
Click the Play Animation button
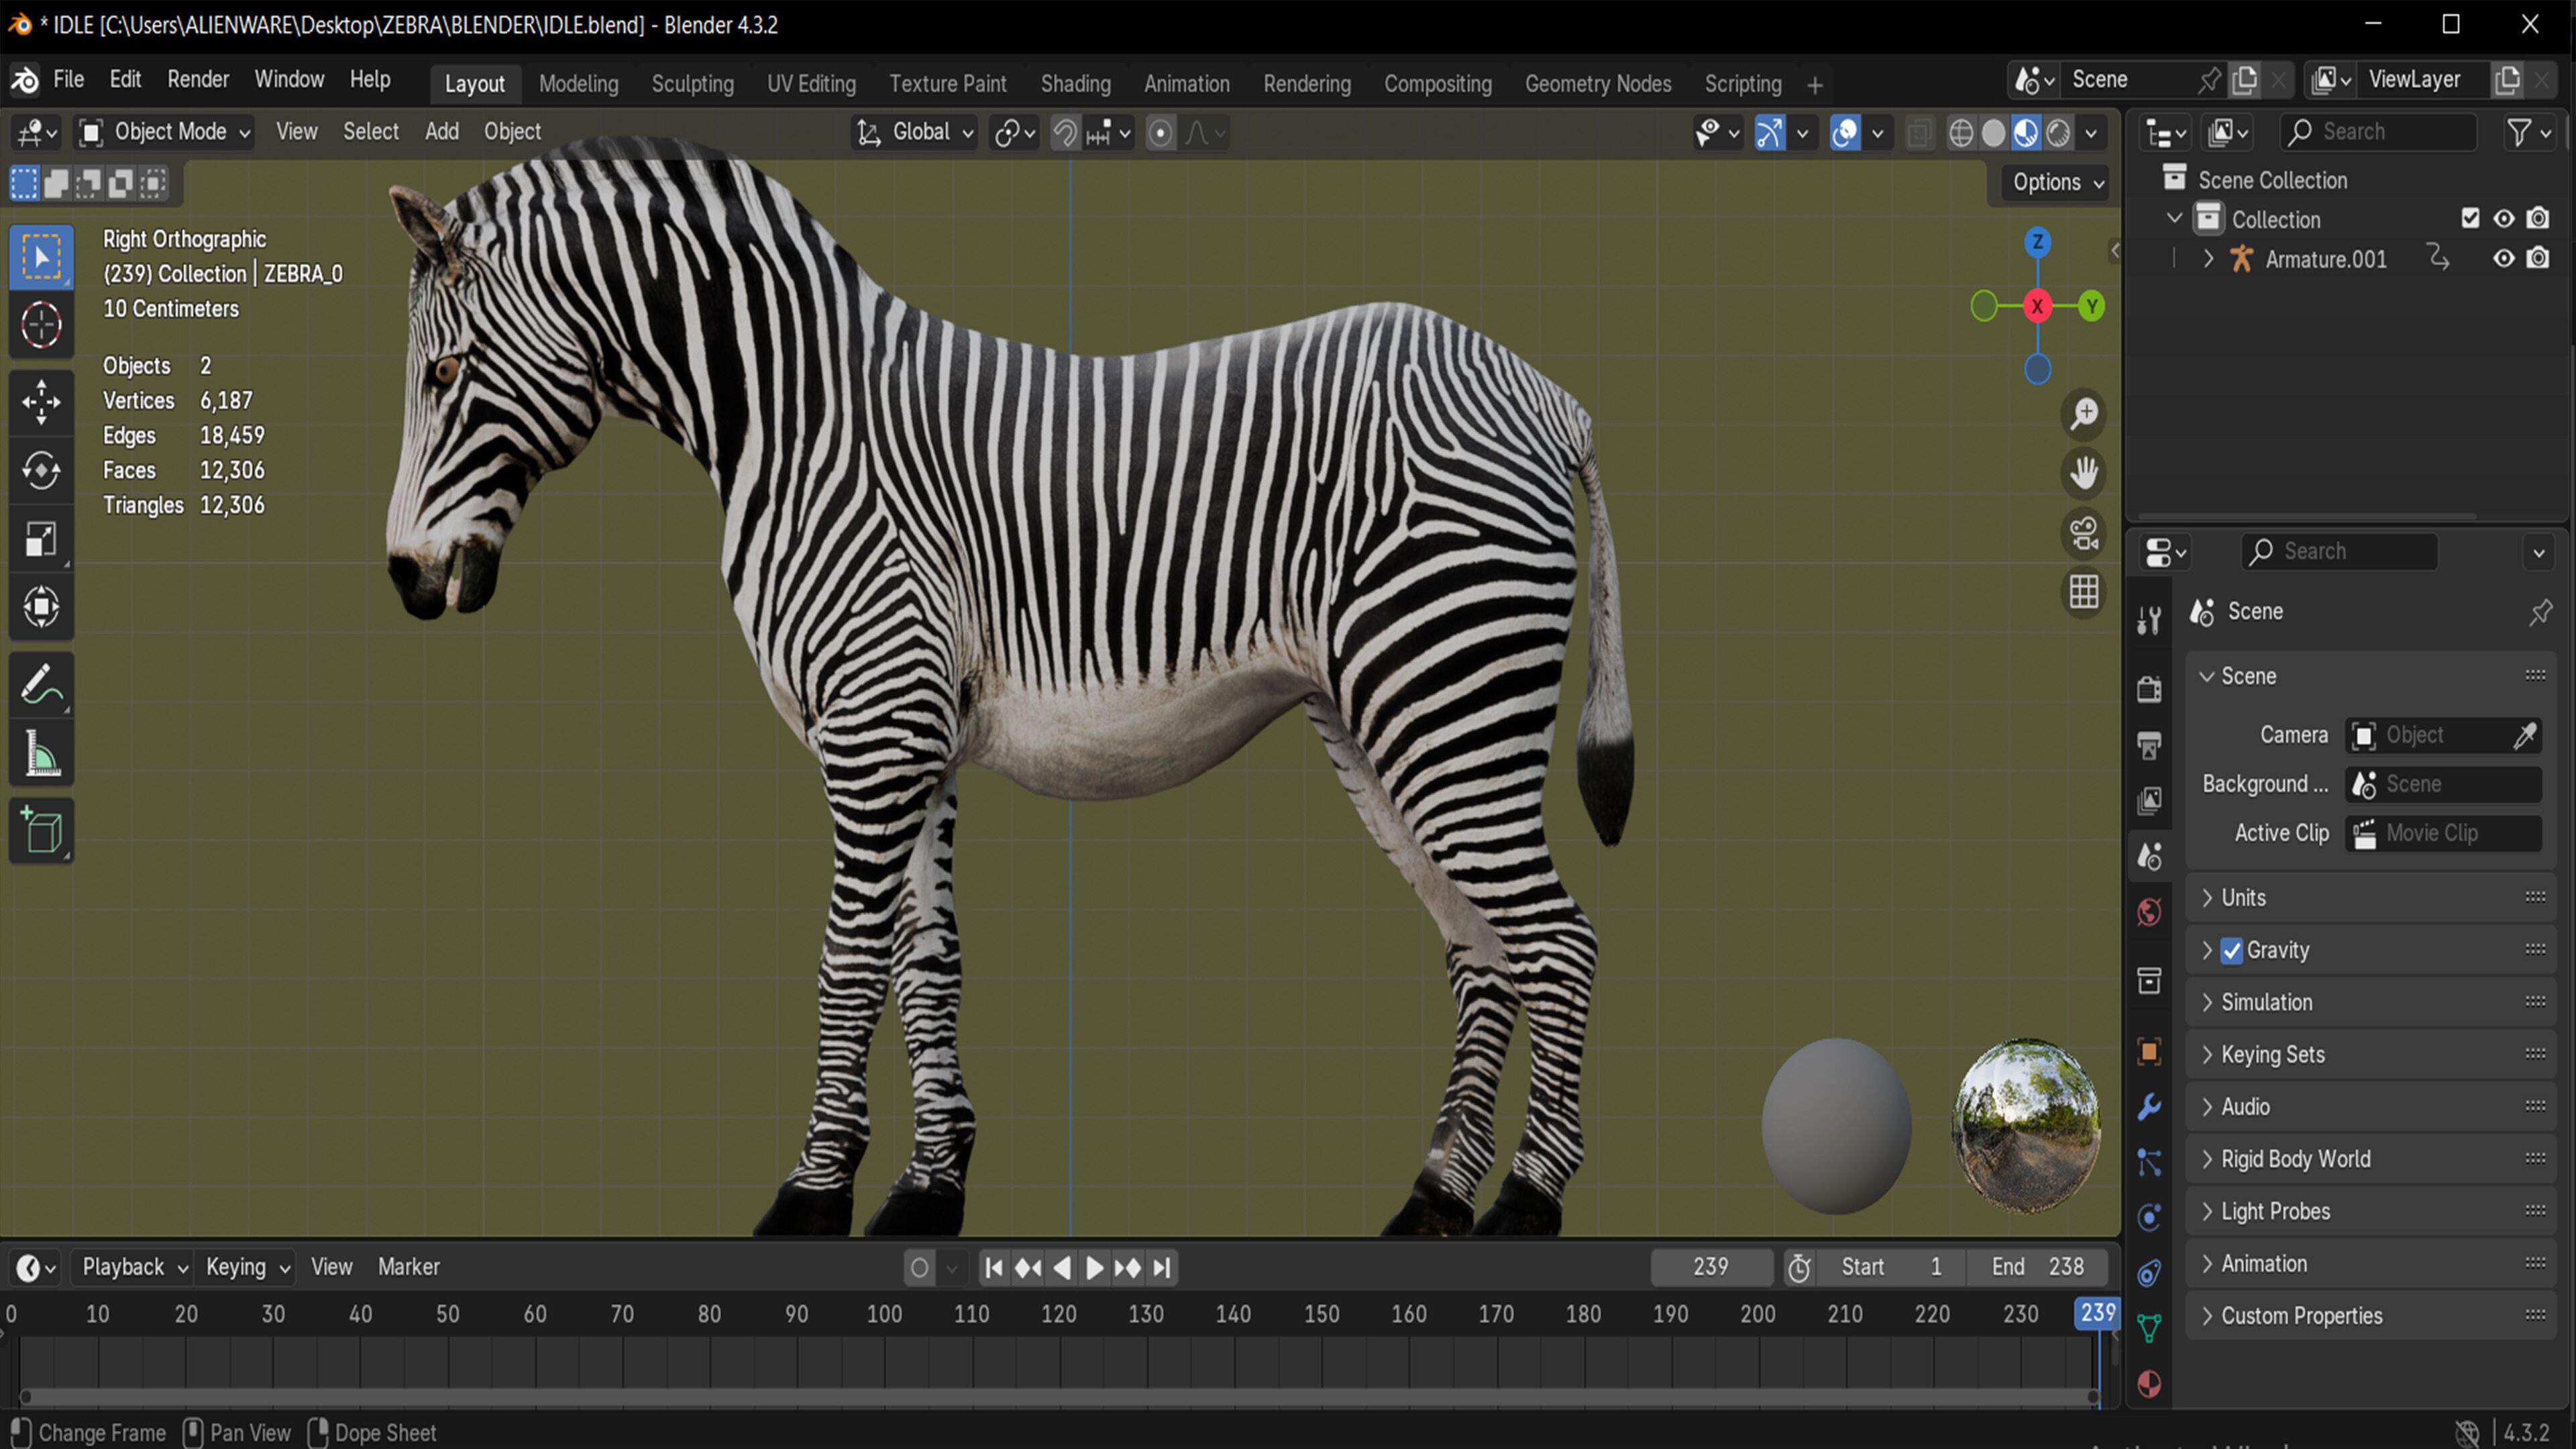click(x=1094, y=1268)
